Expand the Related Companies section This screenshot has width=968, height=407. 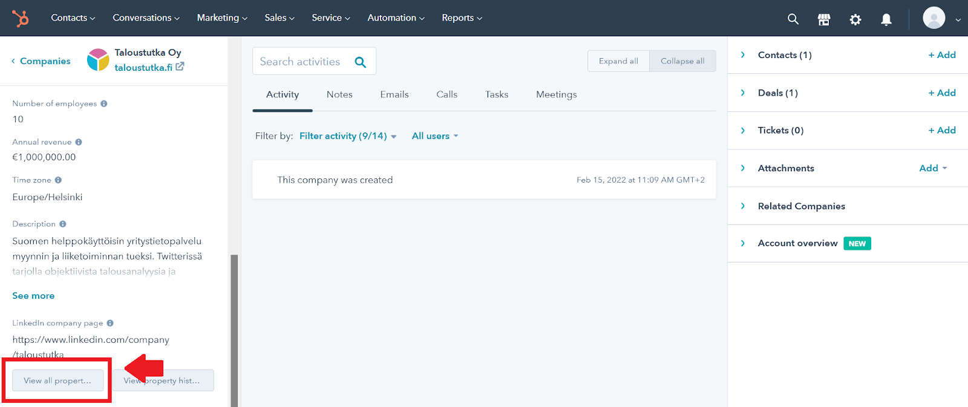pyautogui.click(x=743, y=206)
